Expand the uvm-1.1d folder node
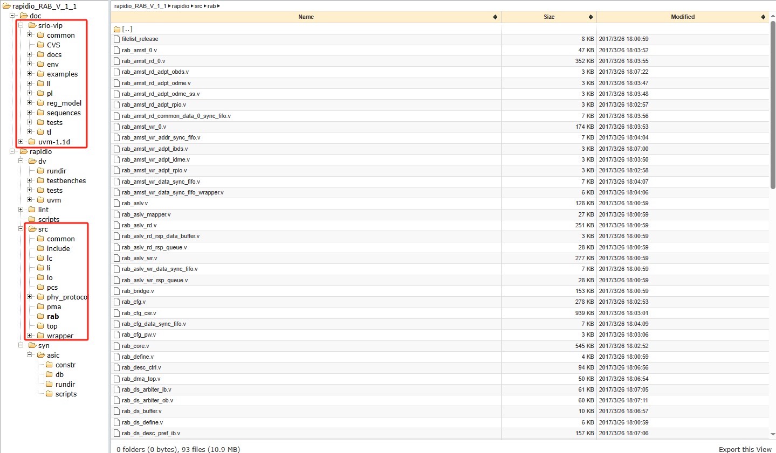This screenshot has height=453, width=776. pos(21,142)
